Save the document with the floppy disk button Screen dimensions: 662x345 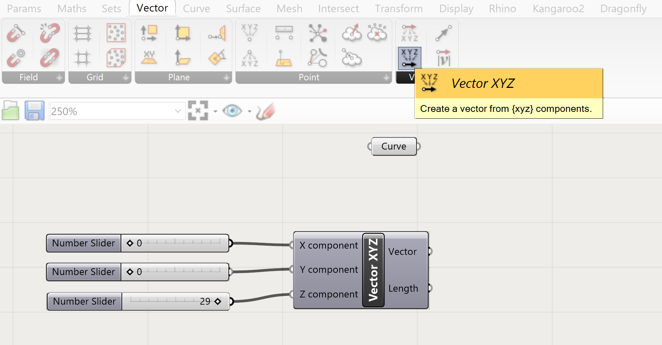pos(35,111)
